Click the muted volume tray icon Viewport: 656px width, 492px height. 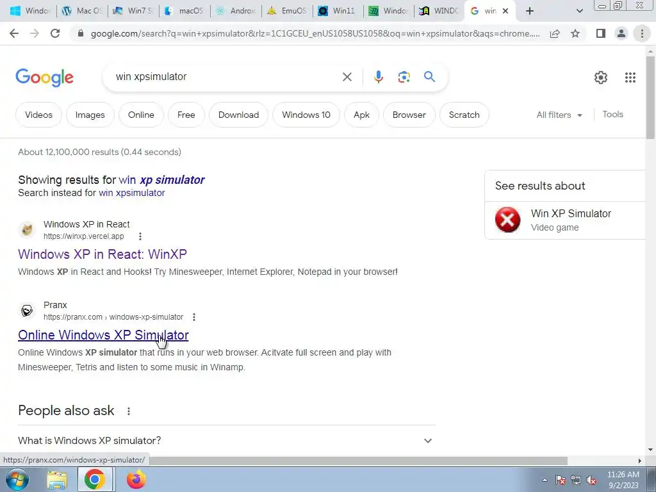click(x=591, y=480)
